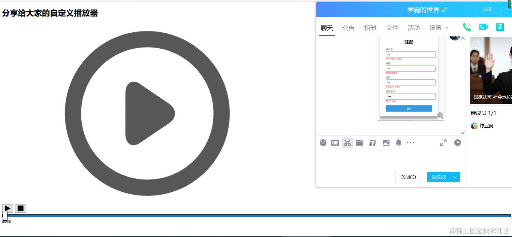The width and height of the screenshot is (512, 237).
Task: Open the class 课 icon
Action: tap(500, 27)
